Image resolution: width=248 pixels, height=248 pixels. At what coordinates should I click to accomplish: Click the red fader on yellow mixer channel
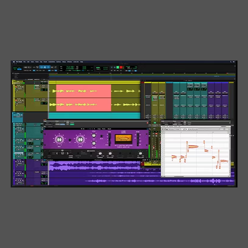[x=154, y=147]
